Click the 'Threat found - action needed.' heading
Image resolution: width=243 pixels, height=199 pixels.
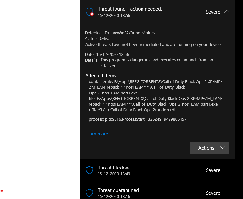click(x=130, y=9)
